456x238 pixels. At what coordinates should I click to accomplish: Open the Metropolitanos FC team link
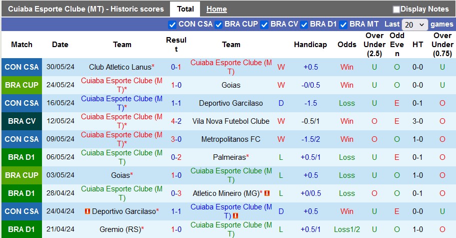(230, 139)
